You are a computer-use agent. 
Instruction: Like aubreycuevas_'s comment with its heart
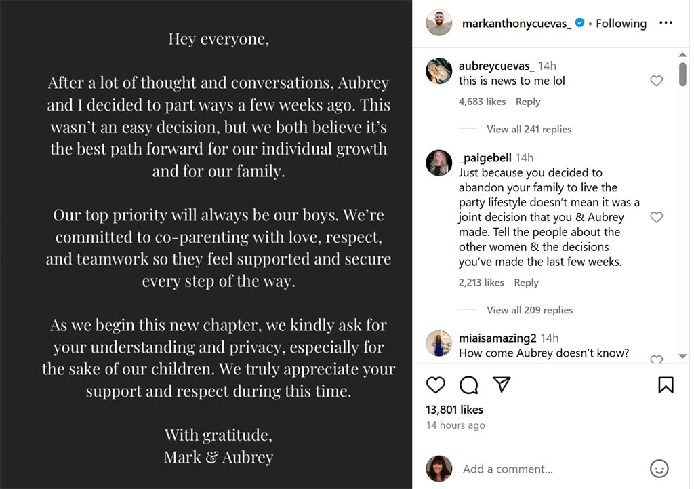[656, 80]
